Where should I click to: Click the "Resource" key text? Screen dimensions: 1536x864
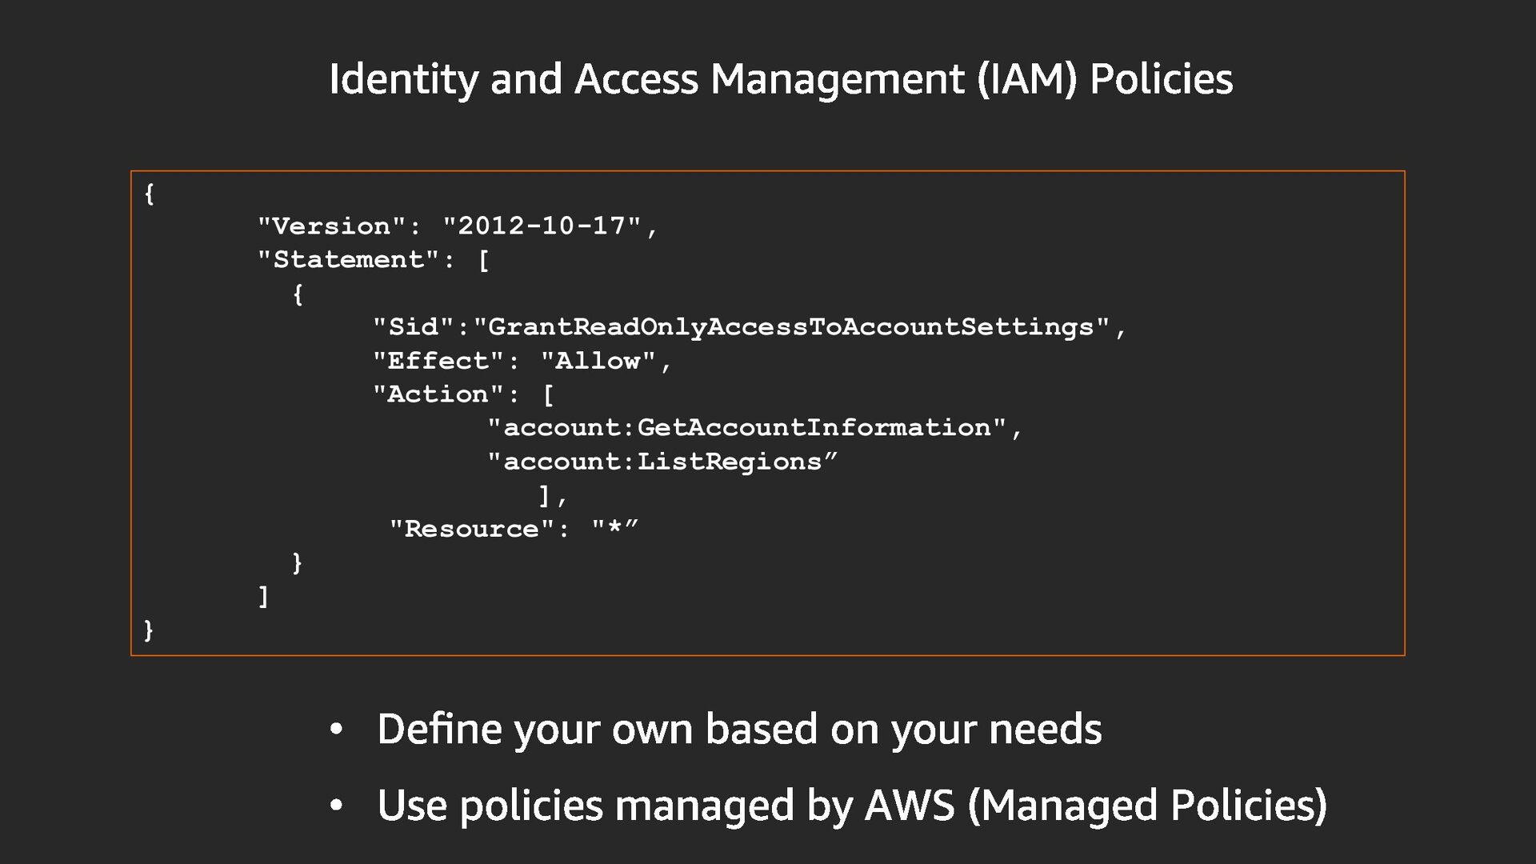(471, 529)
